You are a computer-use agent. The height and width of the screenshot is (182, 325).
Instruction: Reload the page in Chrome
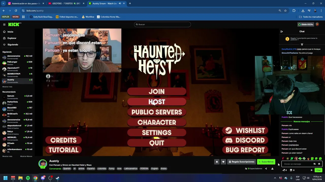[16, 11]
